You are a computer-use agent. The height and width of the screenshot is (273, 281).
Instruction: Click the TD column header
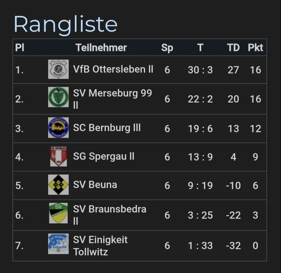(x=233, y=48)
